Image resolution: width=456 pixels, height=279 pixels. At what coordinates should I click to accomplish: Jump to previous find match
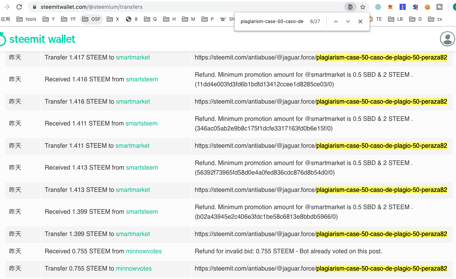[x=335, y=21]
